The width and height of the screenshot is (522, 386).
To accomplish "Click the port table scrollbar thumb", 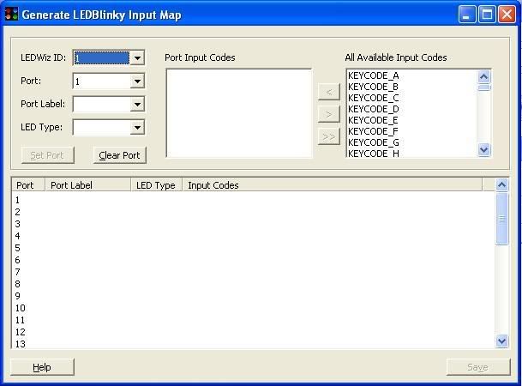I will point(502,219).
